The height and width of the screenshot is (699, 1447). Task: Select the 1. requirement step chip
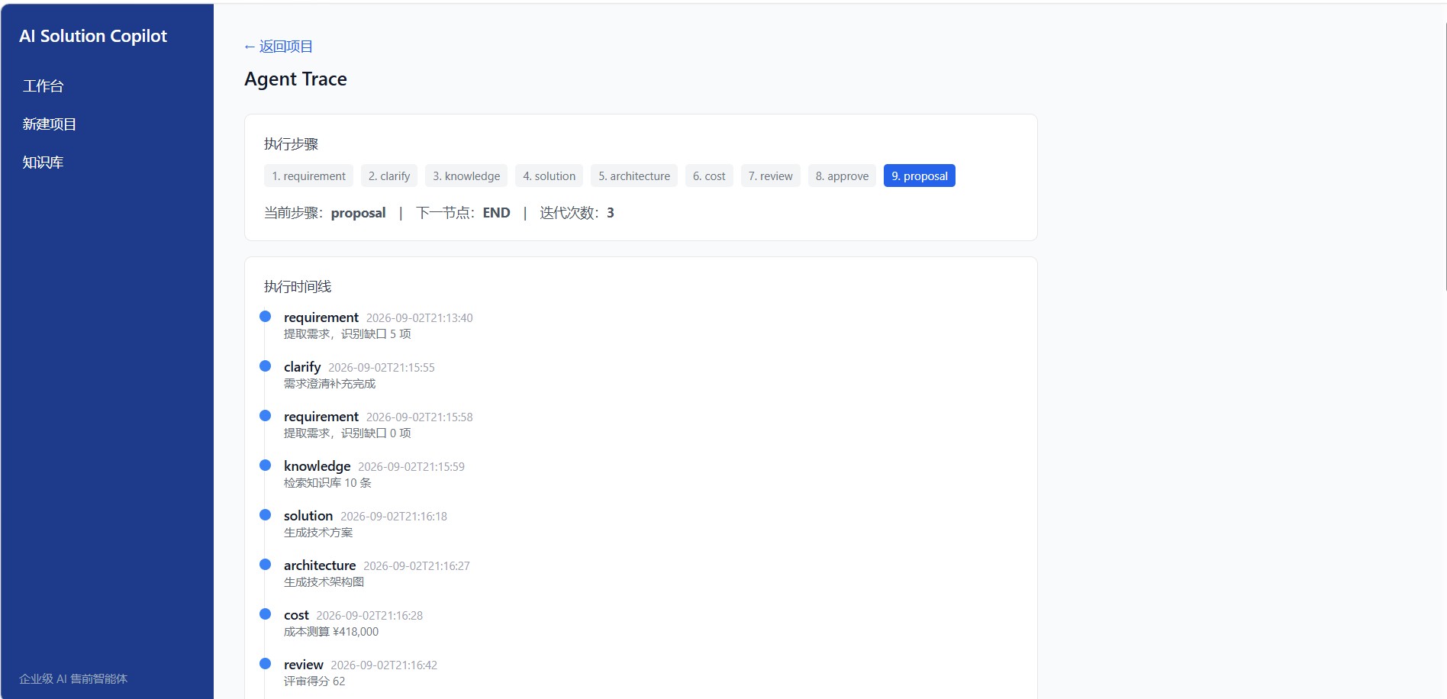(308, 176)
